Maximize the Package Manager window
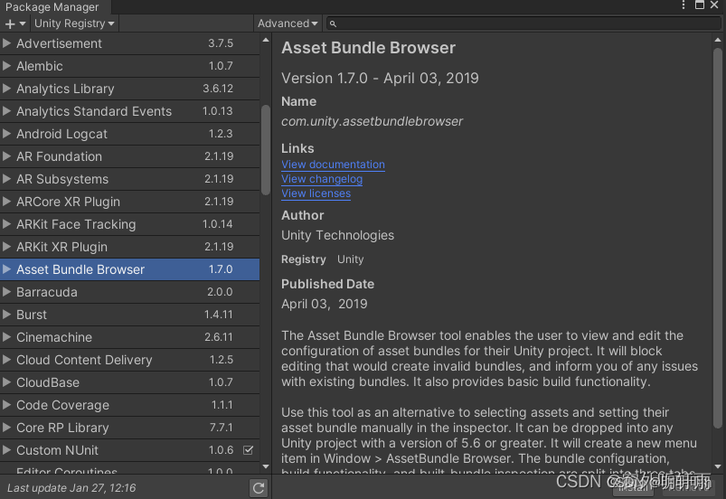This screenshot has height=499, width=726. pos(700,5)
